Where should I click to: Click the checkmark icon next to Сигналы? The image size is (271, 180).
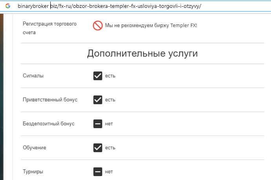[x=98, y=76]
